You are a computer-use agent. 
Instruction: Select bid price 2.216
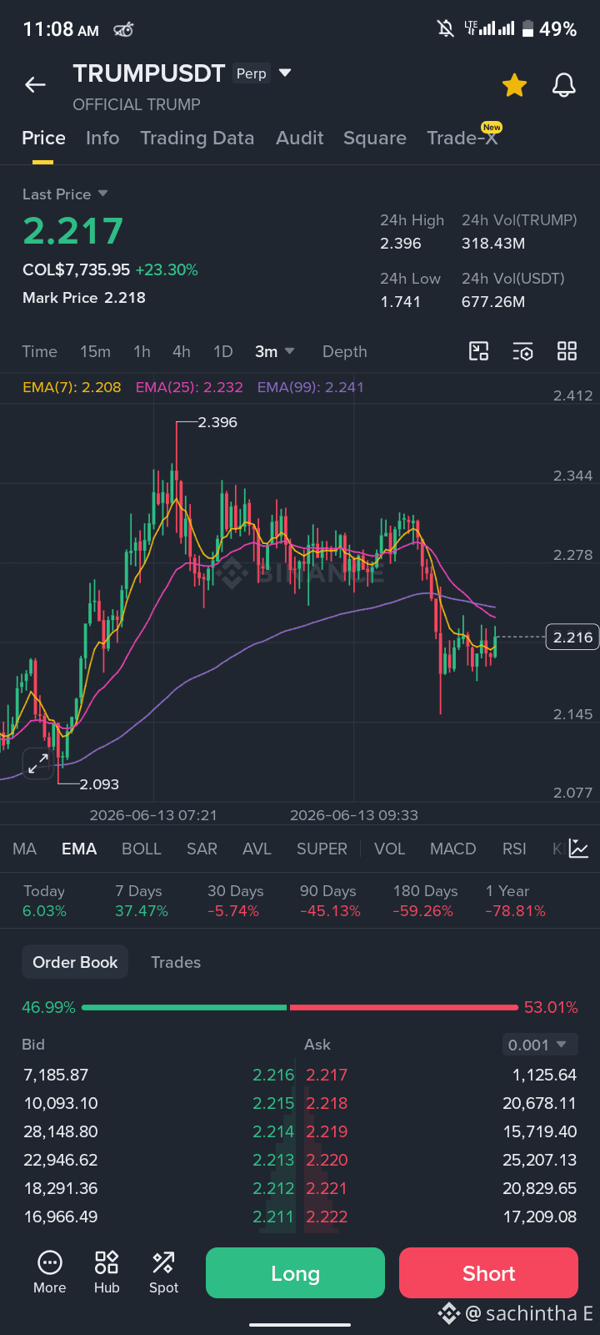(x=273, y=1075)
